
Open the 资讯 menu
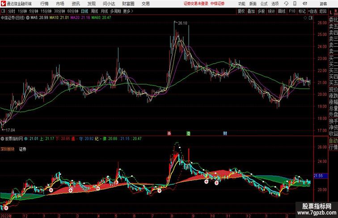(x=76, y=4)
